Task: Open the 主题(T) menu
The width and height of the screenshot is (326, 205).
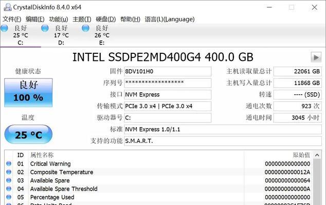Action: (x=82, y=19)
